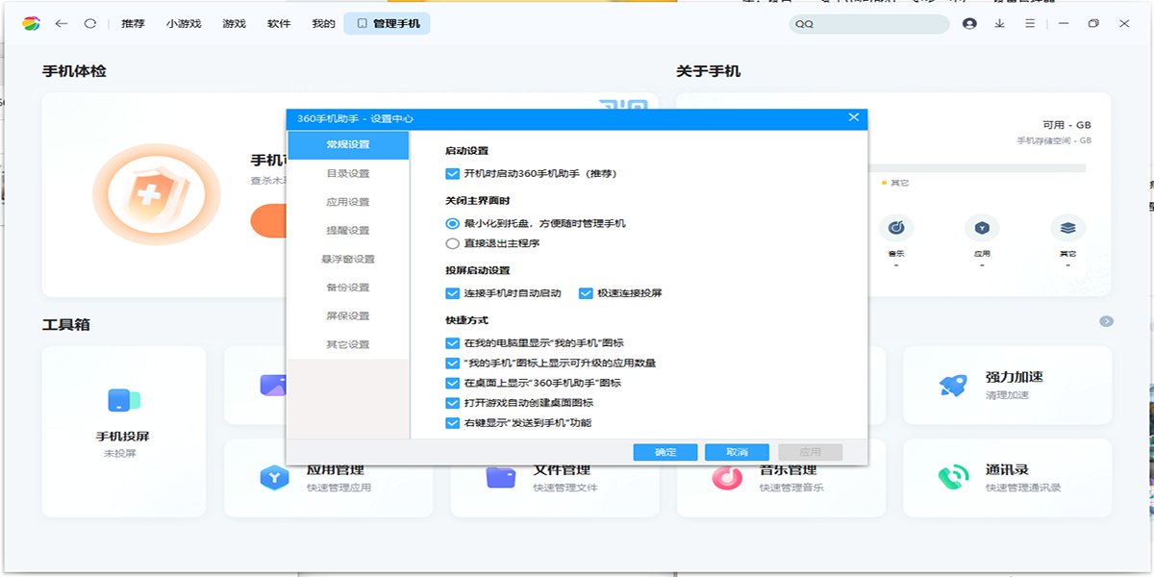The height and width of the screenshot is (577, 1154).
Task: Click the green phone icon for 通讯录
Action: click(953, 477)
